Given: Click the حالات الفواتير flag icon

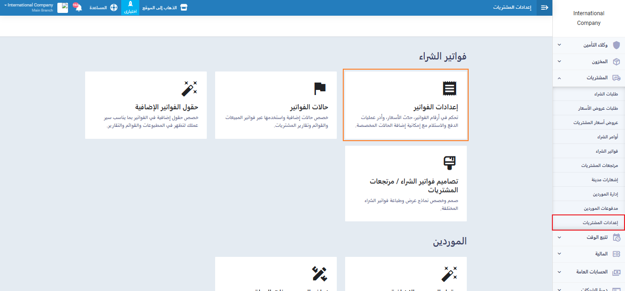Looking at the screenshot, I should pos(320,88).
